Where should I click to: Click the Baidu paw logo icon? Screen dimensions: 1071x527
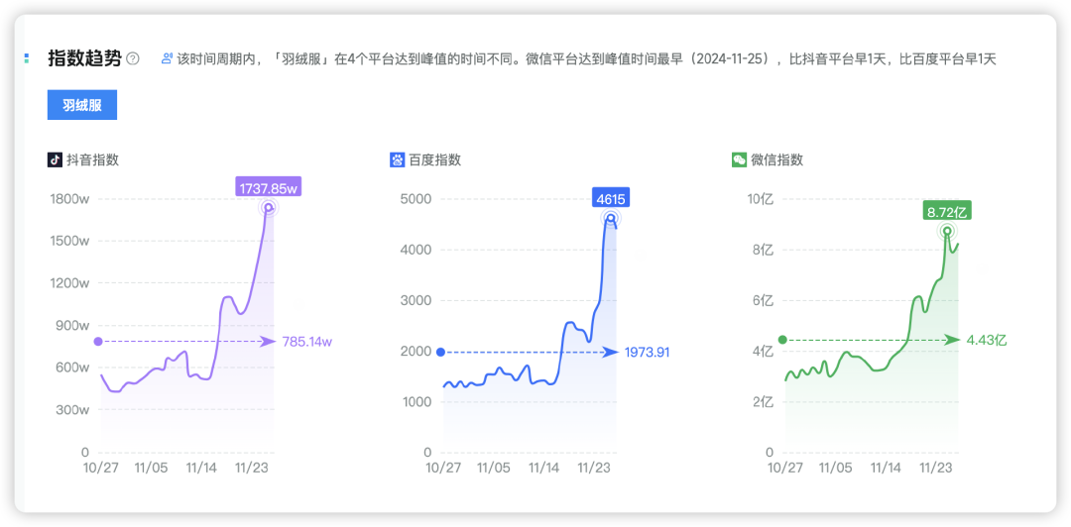[x=397, y=159]
